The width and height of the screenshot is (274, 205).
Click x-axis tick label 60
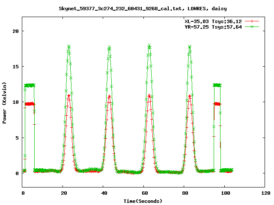(x=145, y=193)
